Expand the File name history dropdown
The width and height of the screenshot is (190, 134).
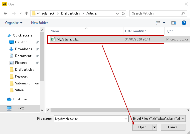tap(126, 119)
